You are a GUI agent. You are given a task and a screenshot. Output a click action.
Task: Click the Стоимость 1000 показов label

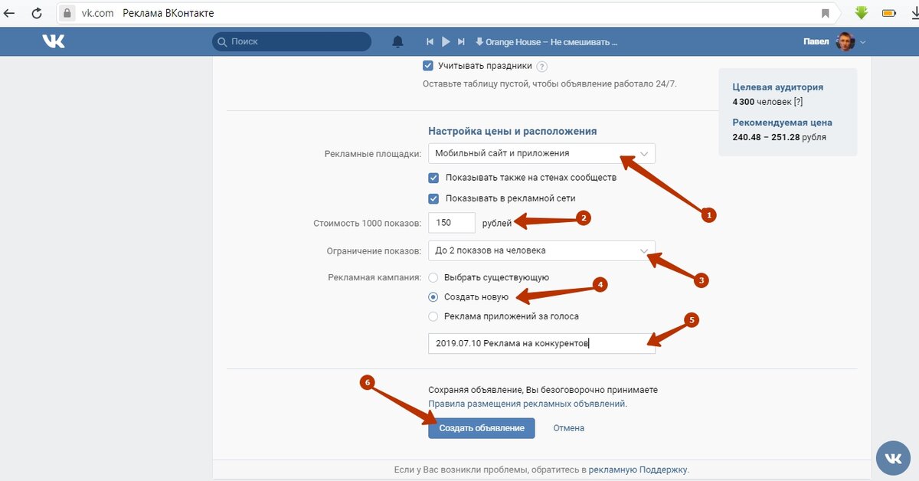368,224
